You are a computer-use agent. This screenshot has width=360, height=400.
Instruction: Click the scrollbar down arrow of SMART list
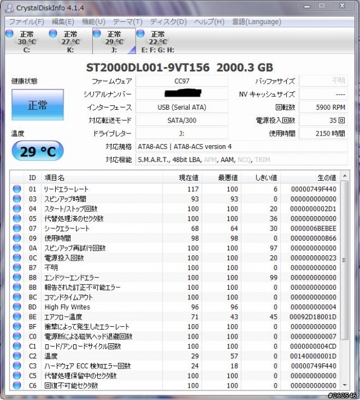[x=344, y=385]
